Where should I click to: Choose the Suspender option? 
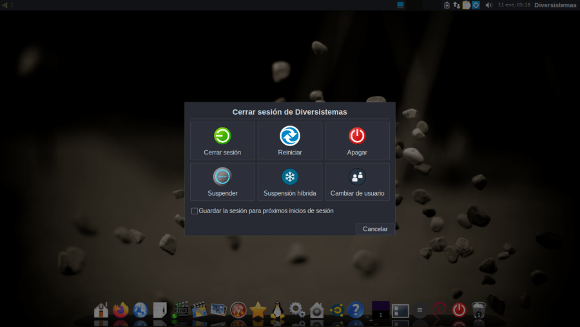pos(222,176)
